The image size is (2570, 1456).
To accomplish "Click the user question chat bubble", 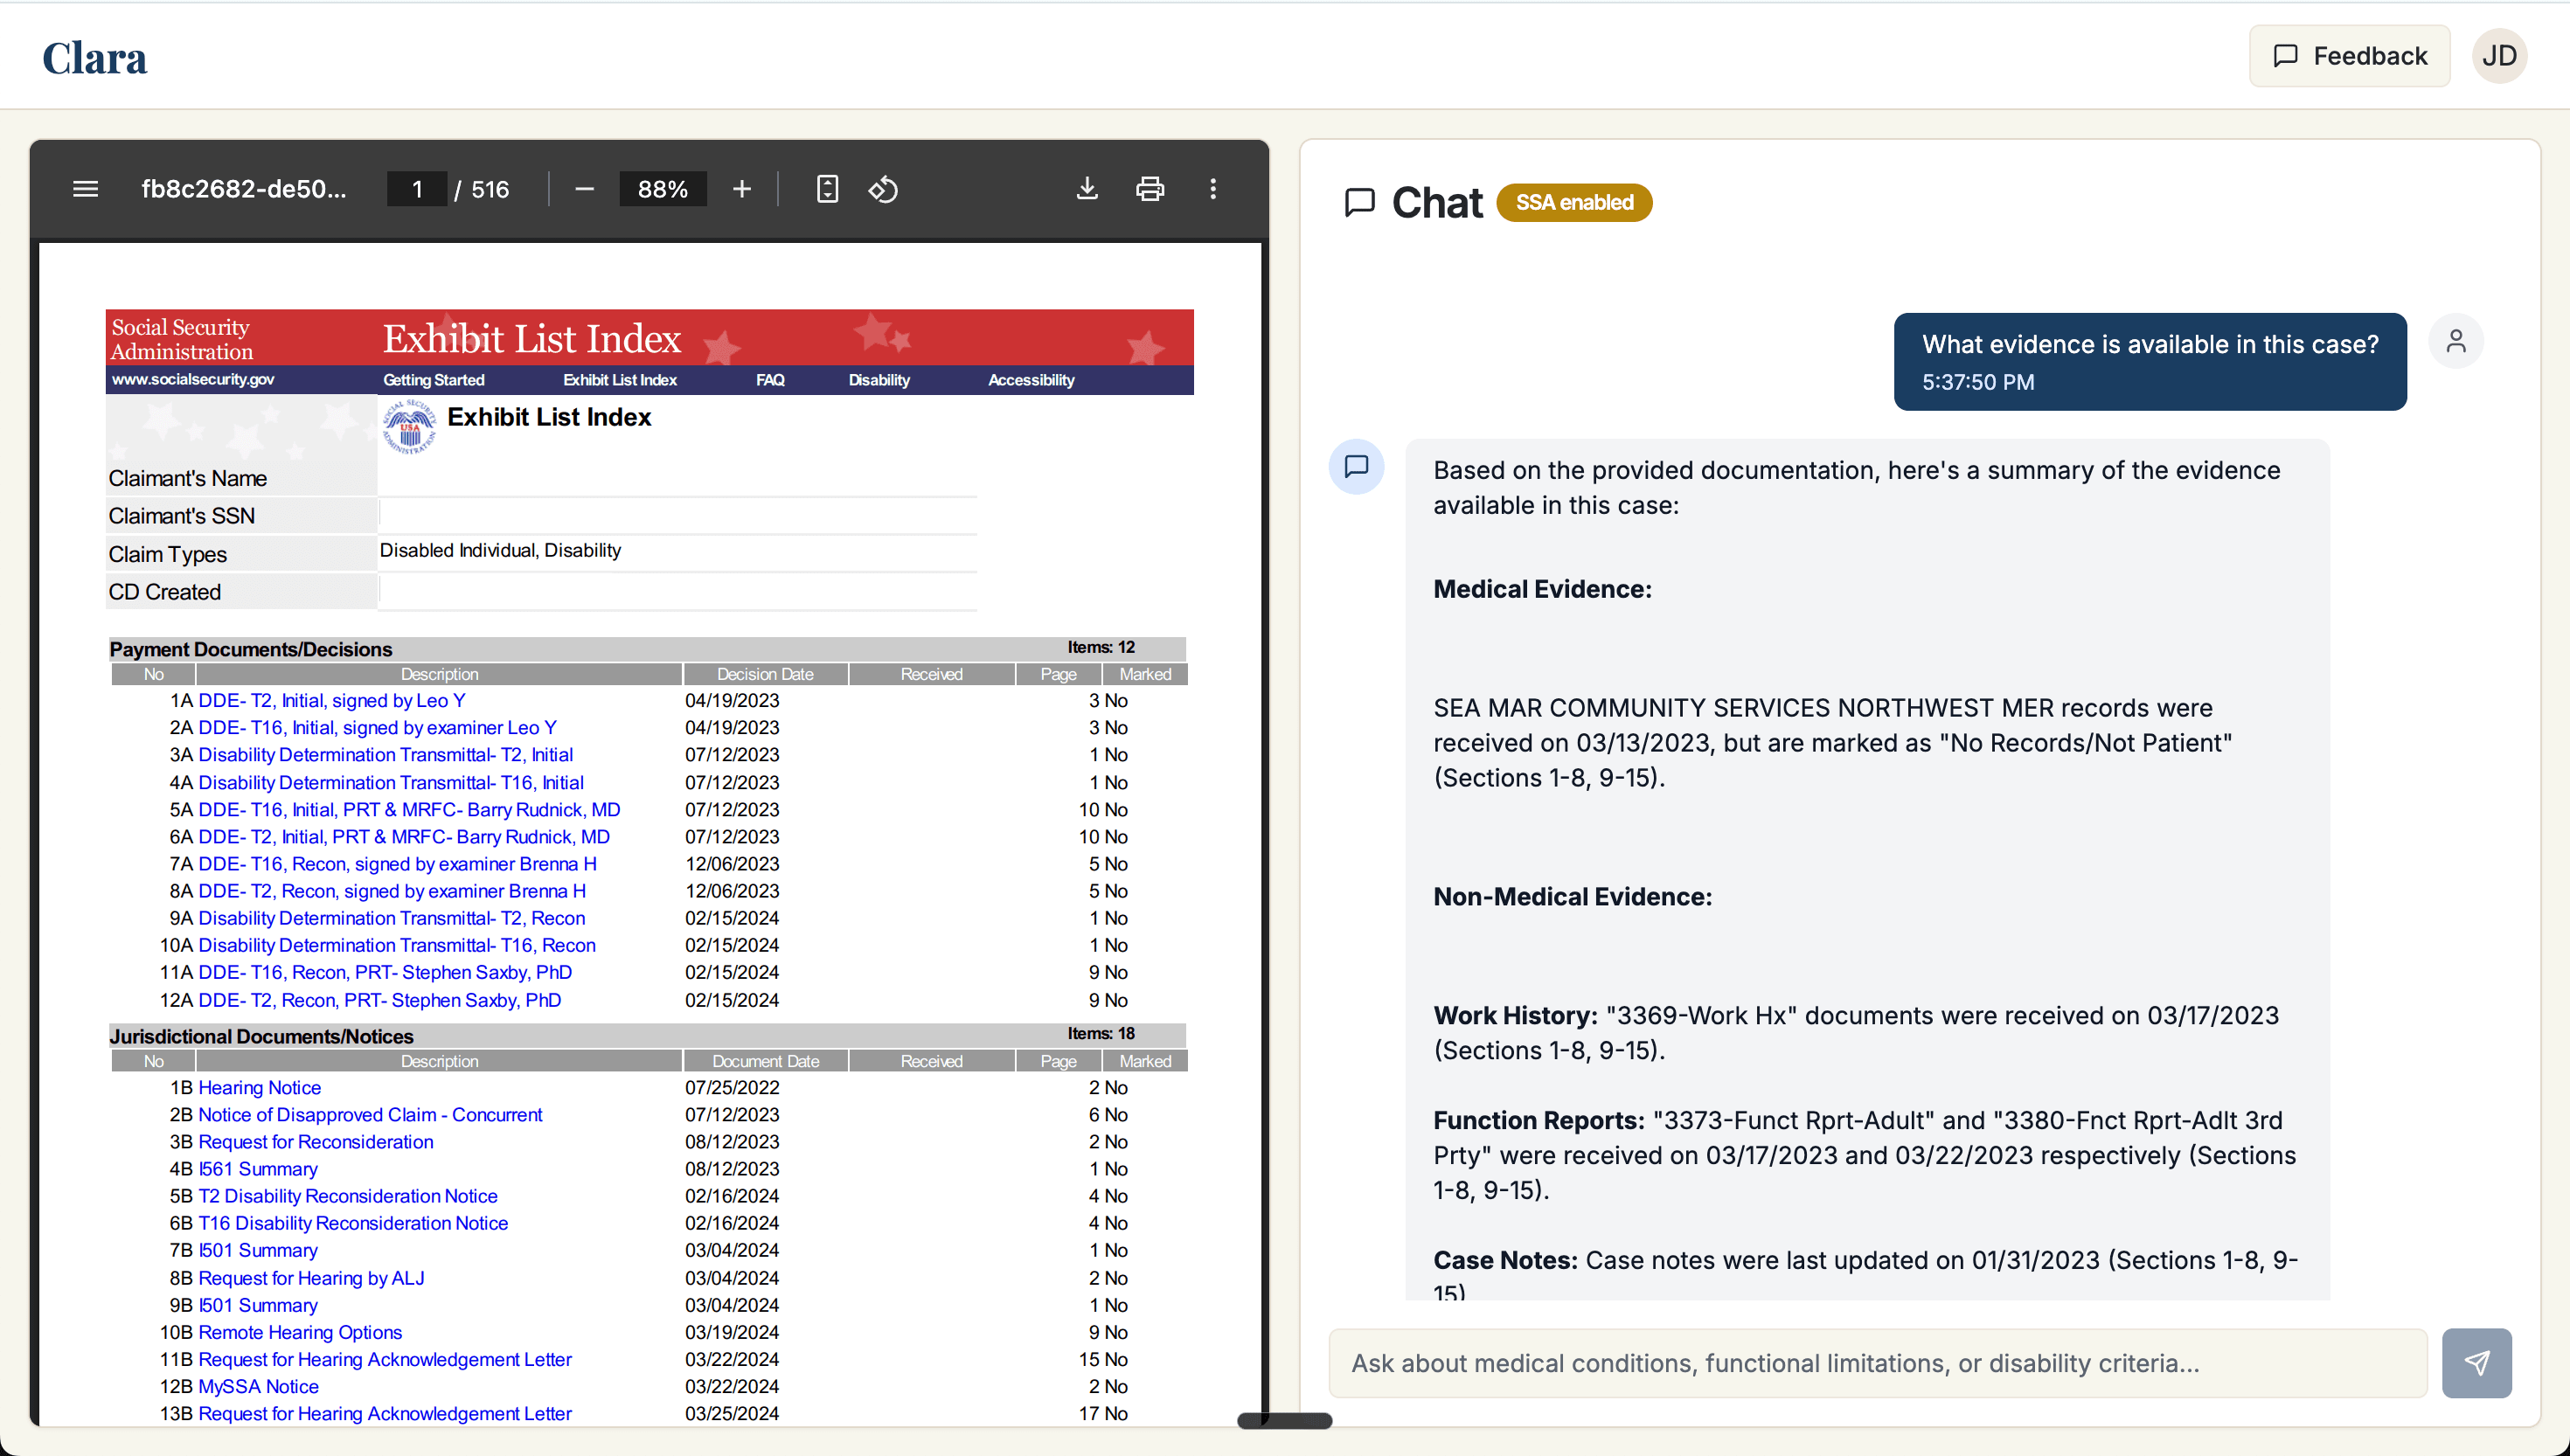I will tap(2149, 361).
